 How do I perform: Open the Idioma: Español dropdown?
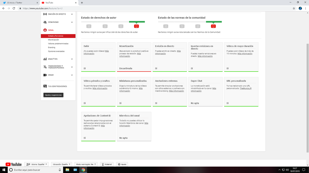pyautogui.click(x=36, y=164)
